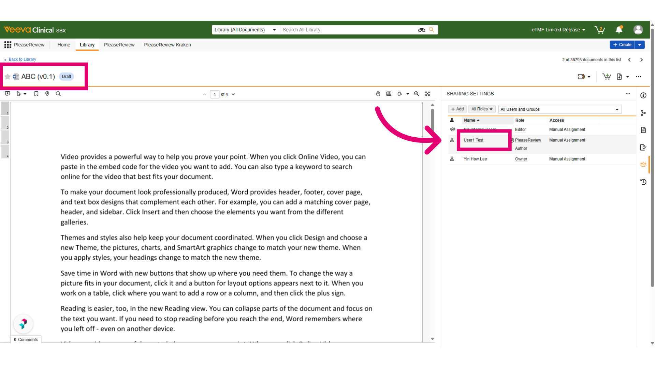Screen dimensions: 655x368
Task: Sort by the Name column header
Action: [x=471, y=120]
